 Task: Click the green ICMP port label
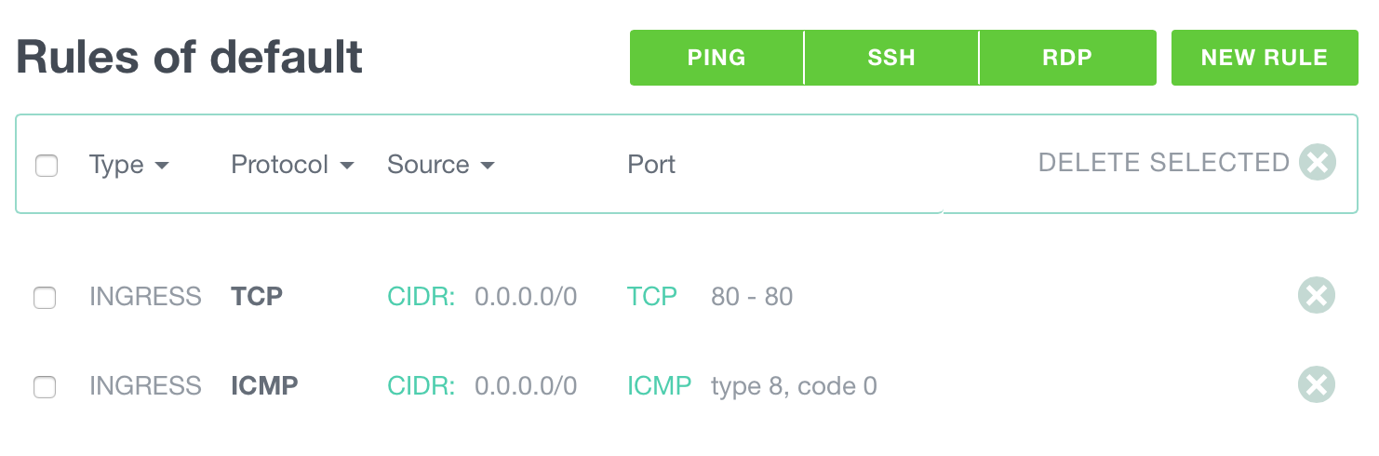[660, 385]
